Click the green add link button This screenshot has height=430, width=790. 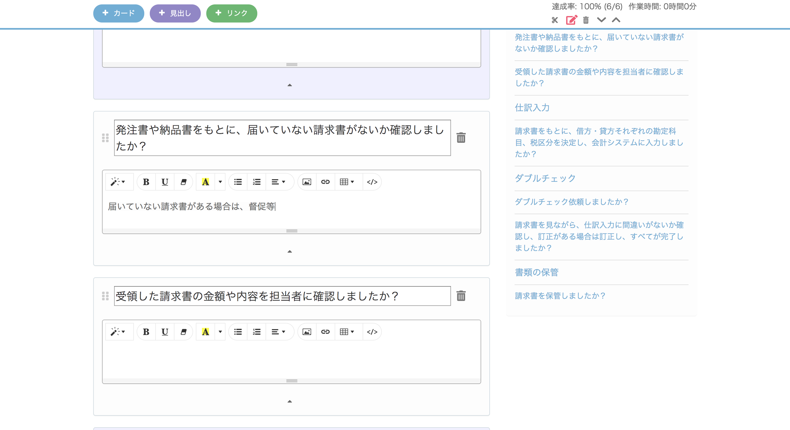click(x=232, y=13)
